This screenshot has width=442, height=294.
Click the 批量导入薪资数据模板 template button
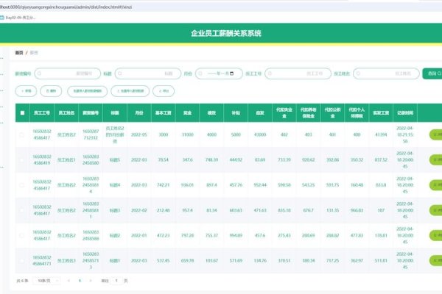tap(88, 91)
